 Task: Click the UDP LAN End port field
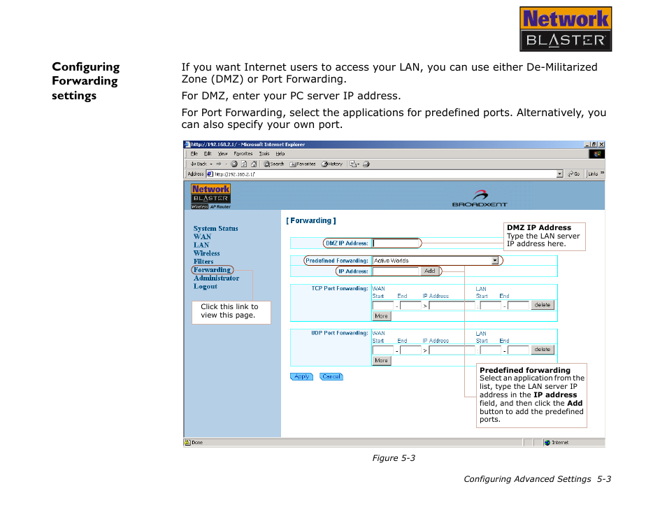[518, 350]
